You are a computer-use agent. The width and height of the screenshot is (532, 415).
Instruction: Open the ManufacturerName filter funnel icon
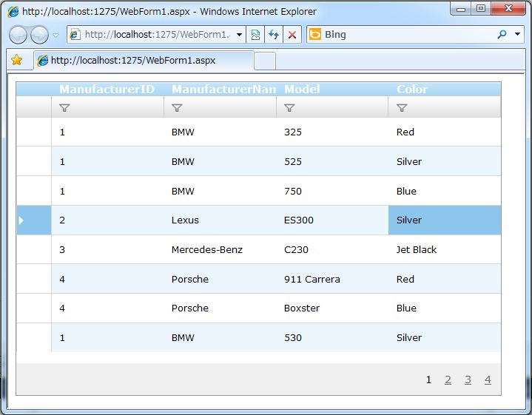[177, 108]
